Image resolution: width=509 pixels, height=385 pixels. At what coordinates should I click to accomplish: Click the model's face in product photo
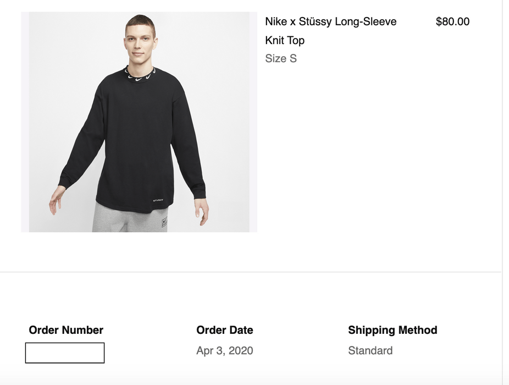pos(141,43)
